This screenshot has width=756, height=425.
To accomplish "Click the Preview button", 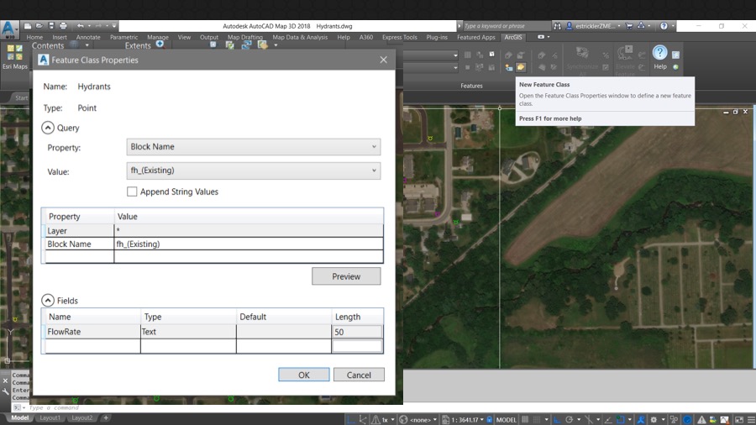I will pos(346,276).
